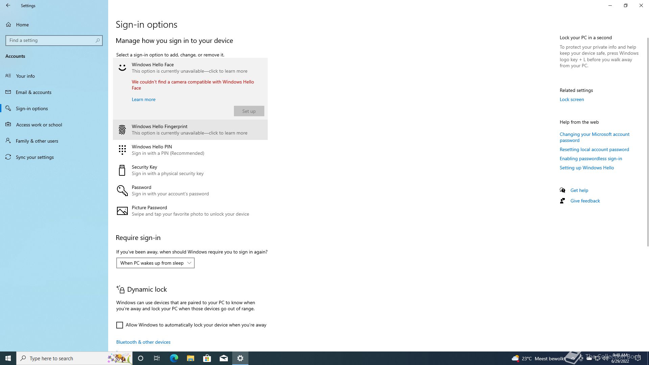Screen dimensions: 649x365
Task: Open Cortana from the taskbar
Action: click(x=141, y=358)
